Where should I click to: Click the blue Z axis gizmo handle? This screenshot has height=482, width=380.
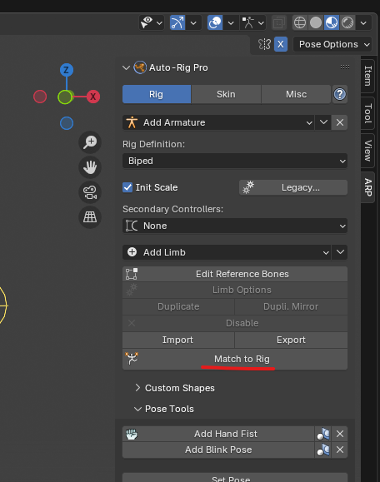67,70
